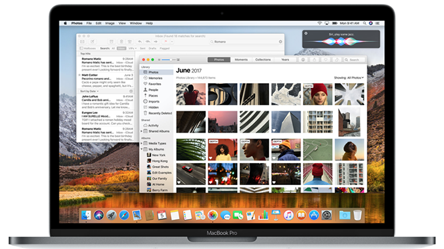Open the red car on road photo
Viewport: 444px width, 249px height.
191,174
